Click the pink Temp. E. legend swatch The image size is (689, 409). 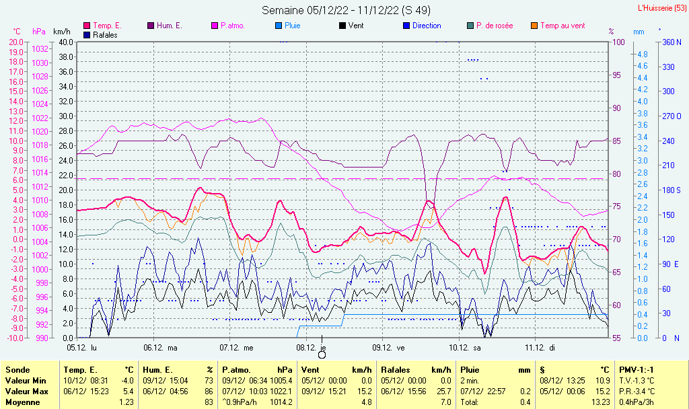click(x=87, y=26)
